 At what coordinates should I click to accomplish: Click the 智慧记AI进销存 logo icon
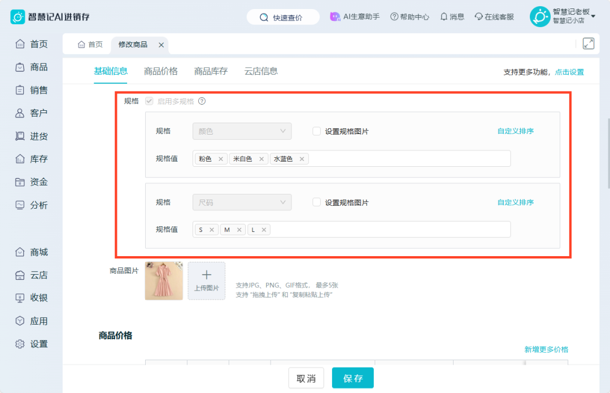tap(18, 17)
